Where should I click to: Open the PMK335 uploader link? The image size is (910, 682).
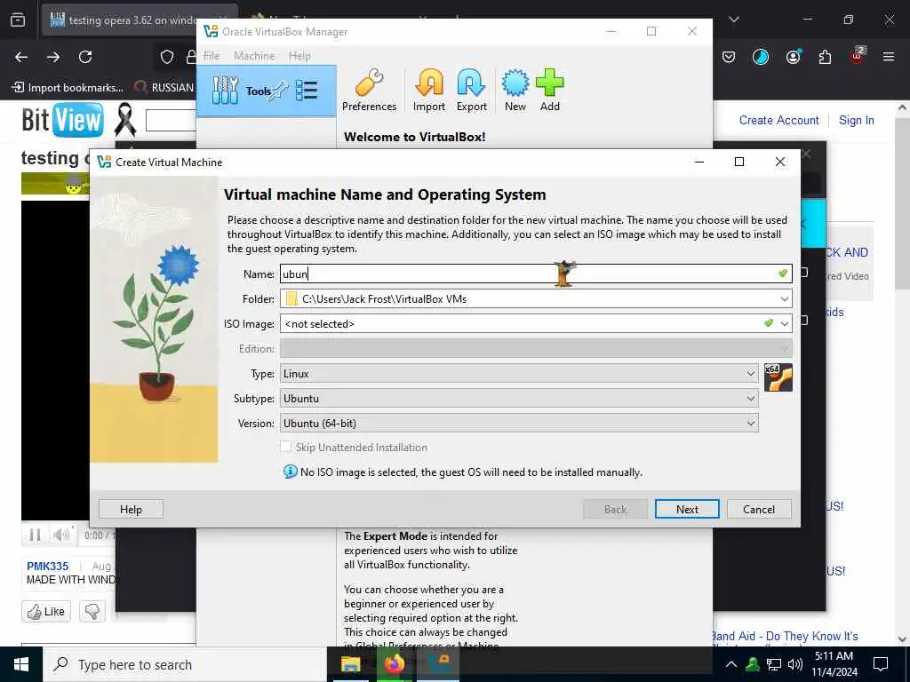48,566
